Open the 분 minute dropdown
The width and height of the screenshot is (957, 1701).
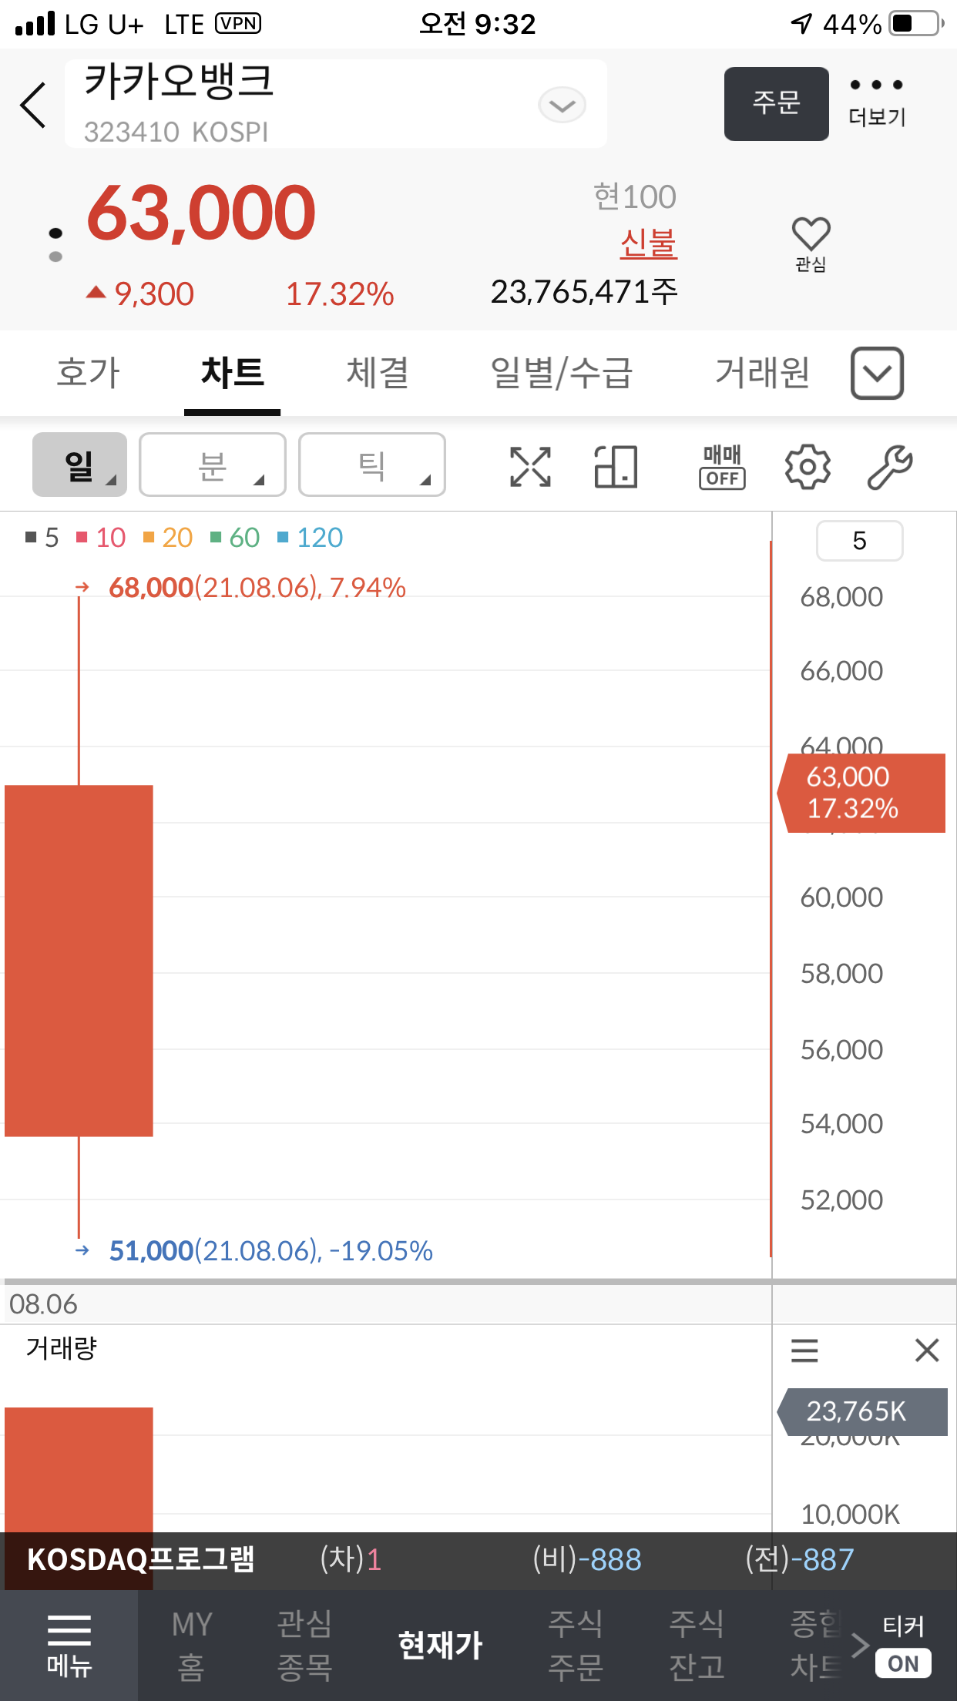[213, 465]
